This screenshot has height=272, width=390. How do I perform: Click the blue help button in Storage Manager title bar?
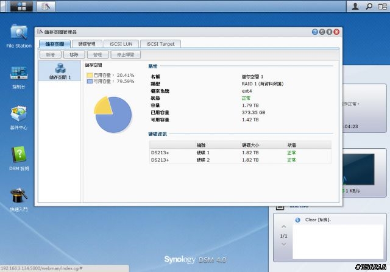point(315,32)
